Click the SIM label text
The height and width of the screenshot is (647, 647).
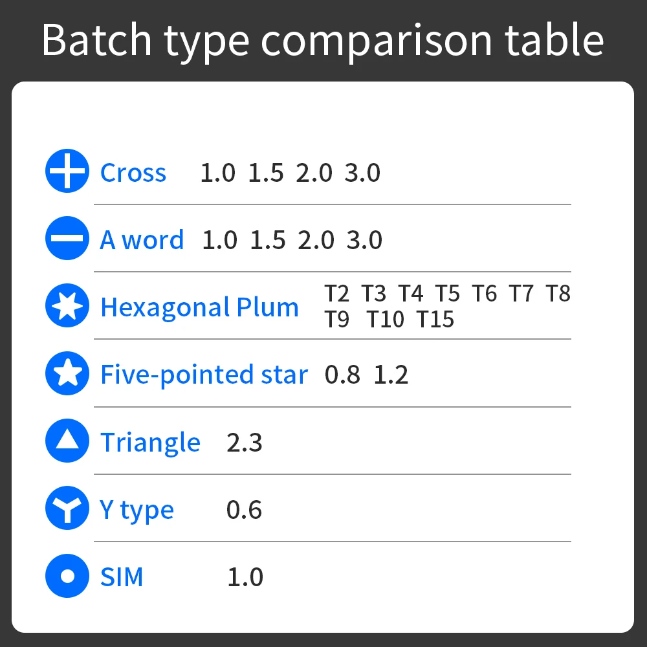pos(122,577)
